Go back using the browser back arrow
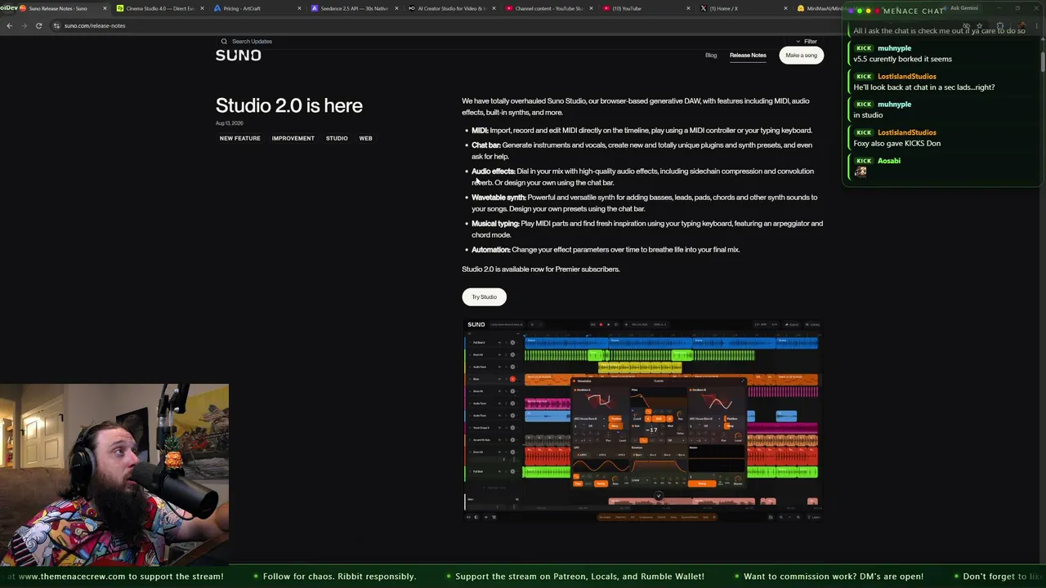Viewport: 1046px width, 588px height. pos(9,25)
